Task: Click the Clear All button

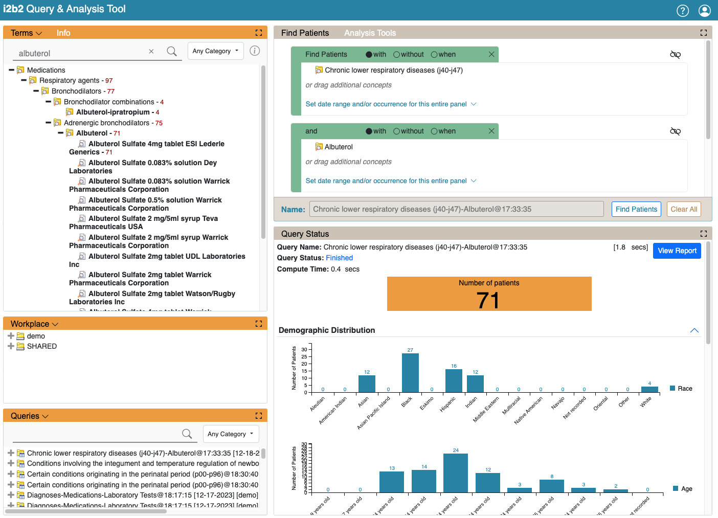Action: point(683,209)
